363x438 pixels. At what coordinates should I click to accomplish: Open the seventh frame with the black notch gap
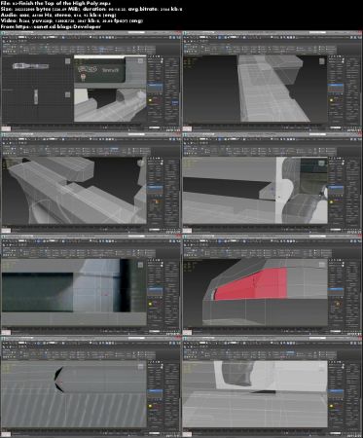[x=91, y=386]
